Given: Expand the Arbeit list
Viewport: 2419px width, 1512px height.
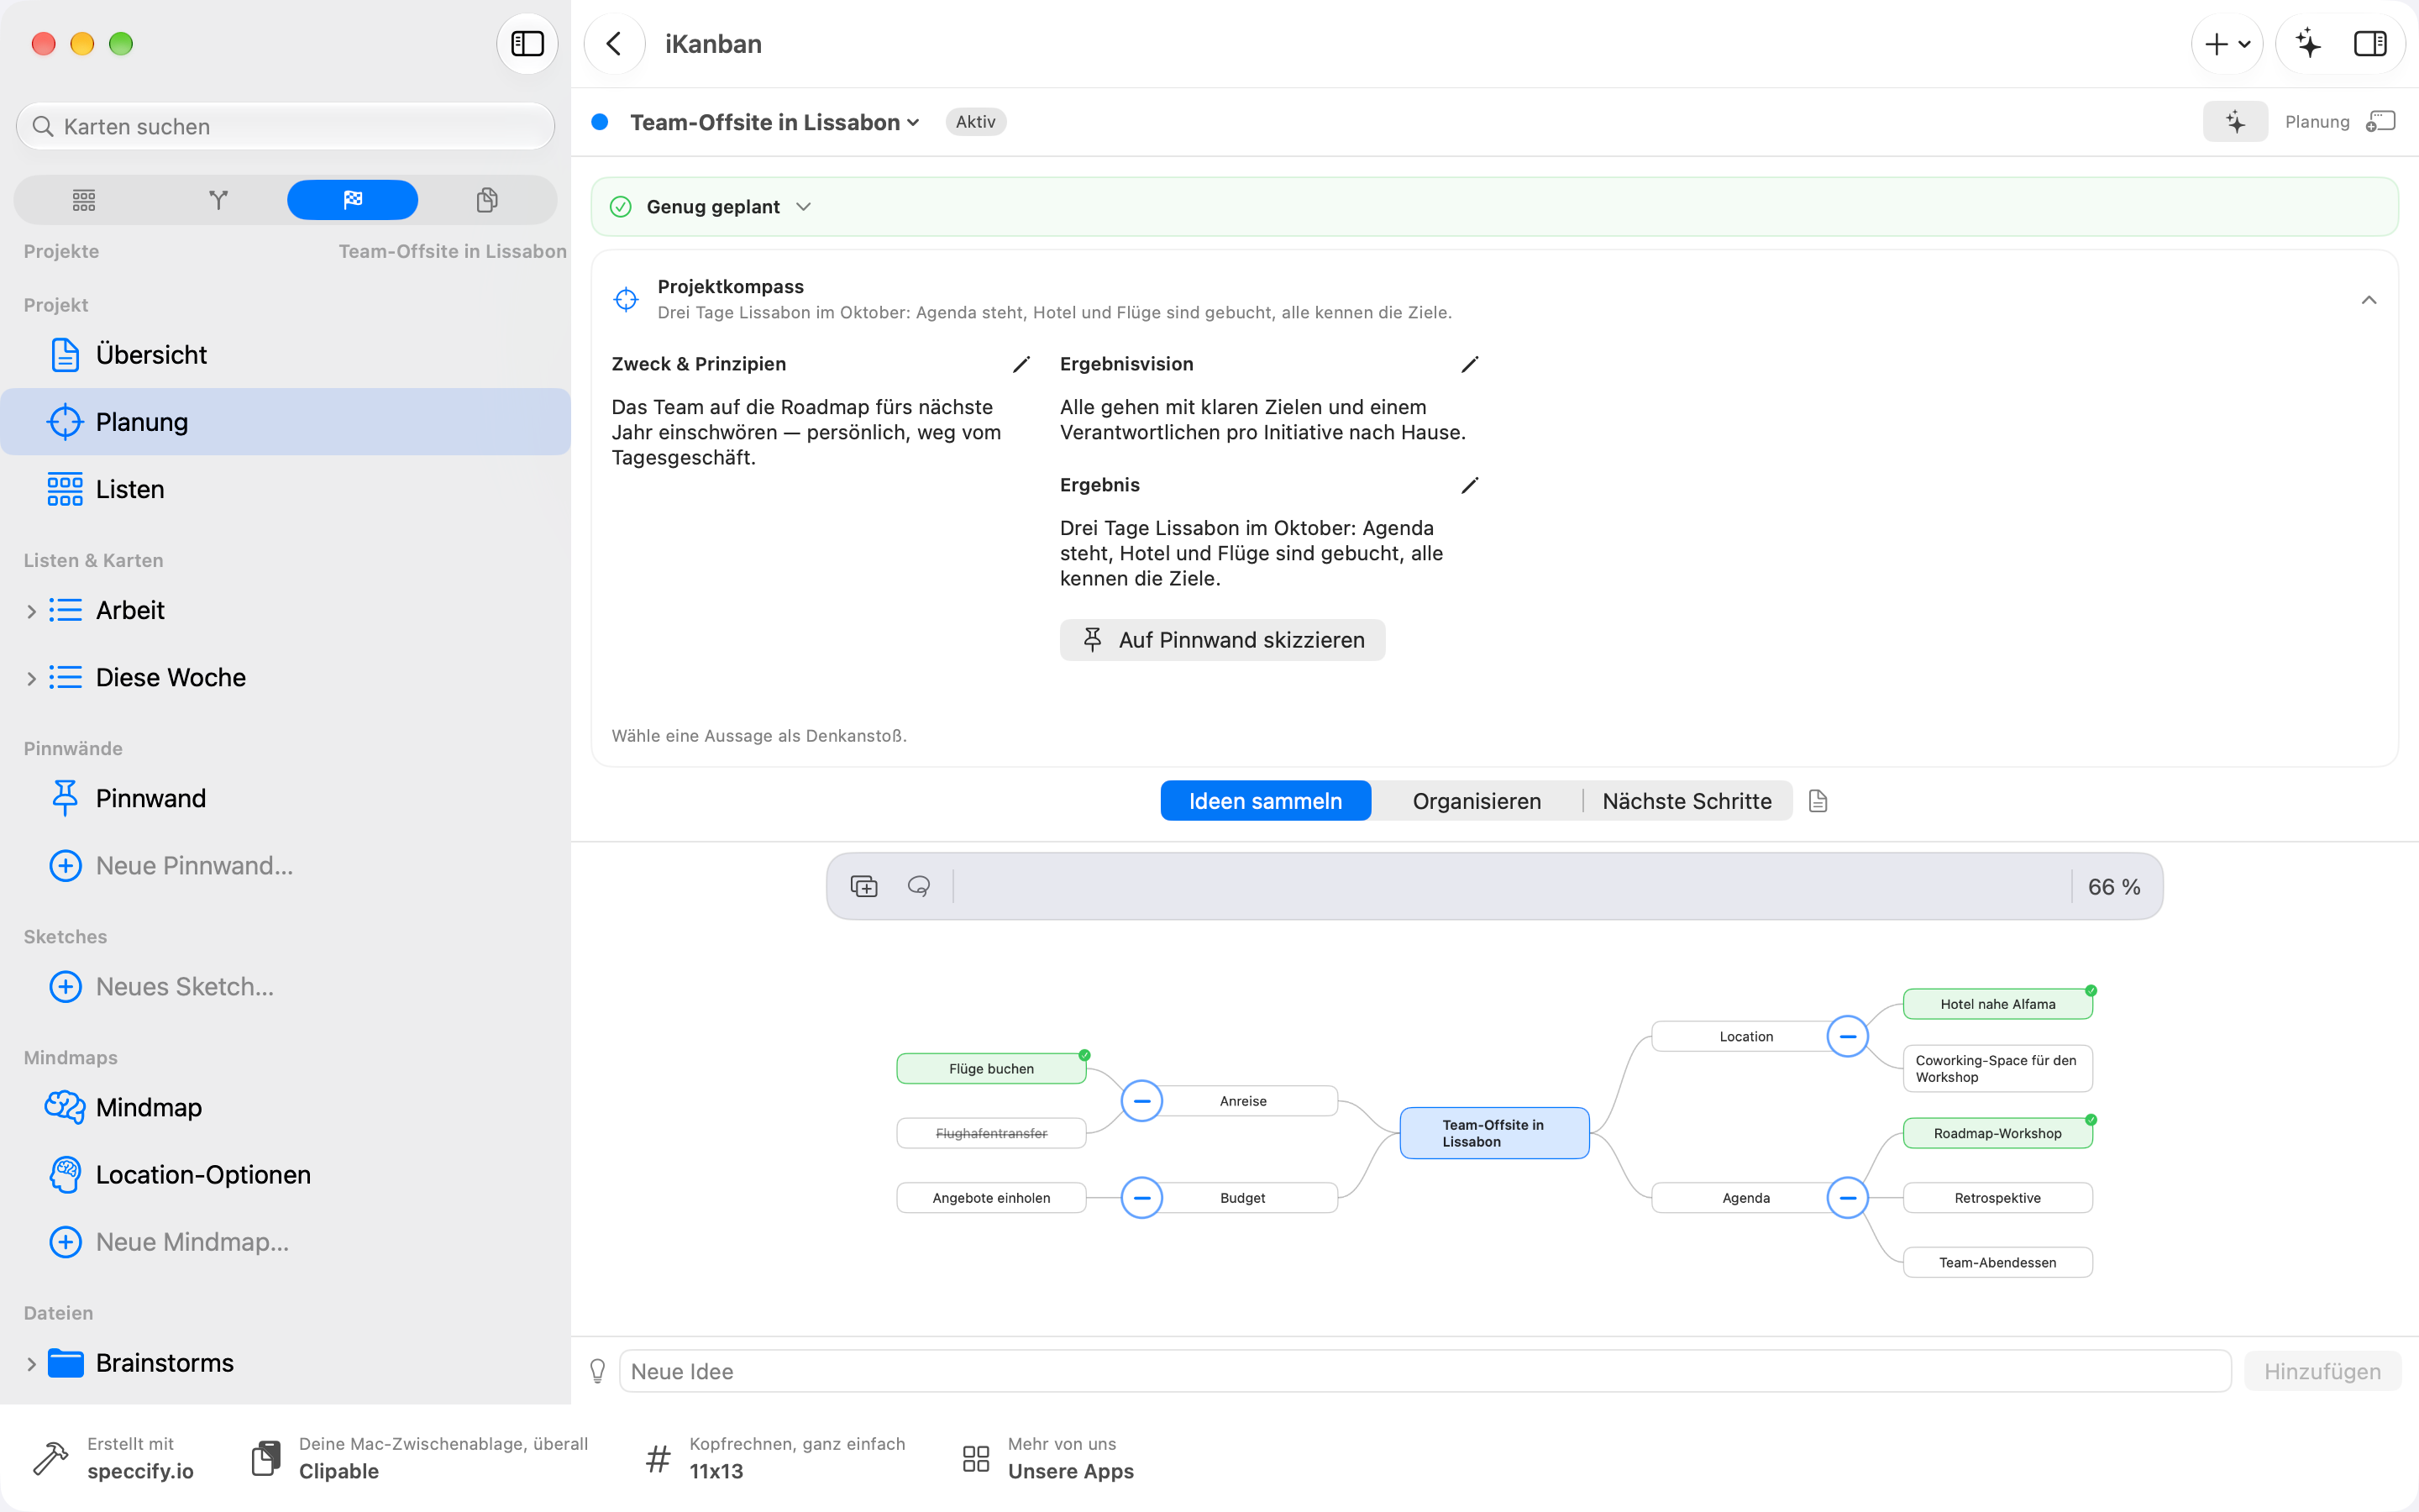Looking at the screenshot, I should [x=31, y=611].
